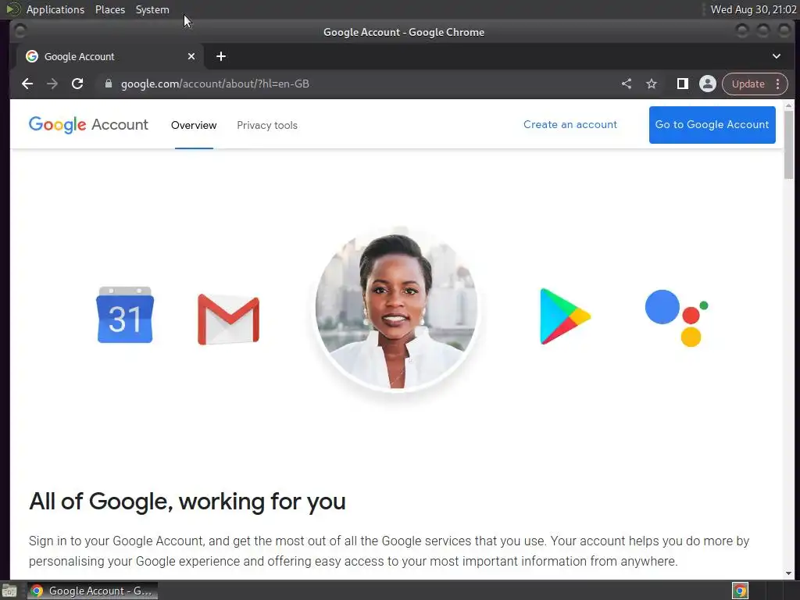The width and height of the screenshot is (800, 600).
Task: Click the Google Account taskbar window button
Action: (92, 591)
